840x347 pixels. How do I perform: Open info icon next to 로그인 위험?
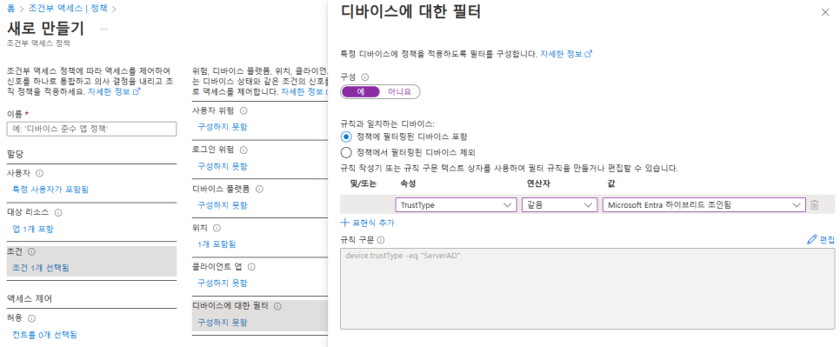coord(243,150)
